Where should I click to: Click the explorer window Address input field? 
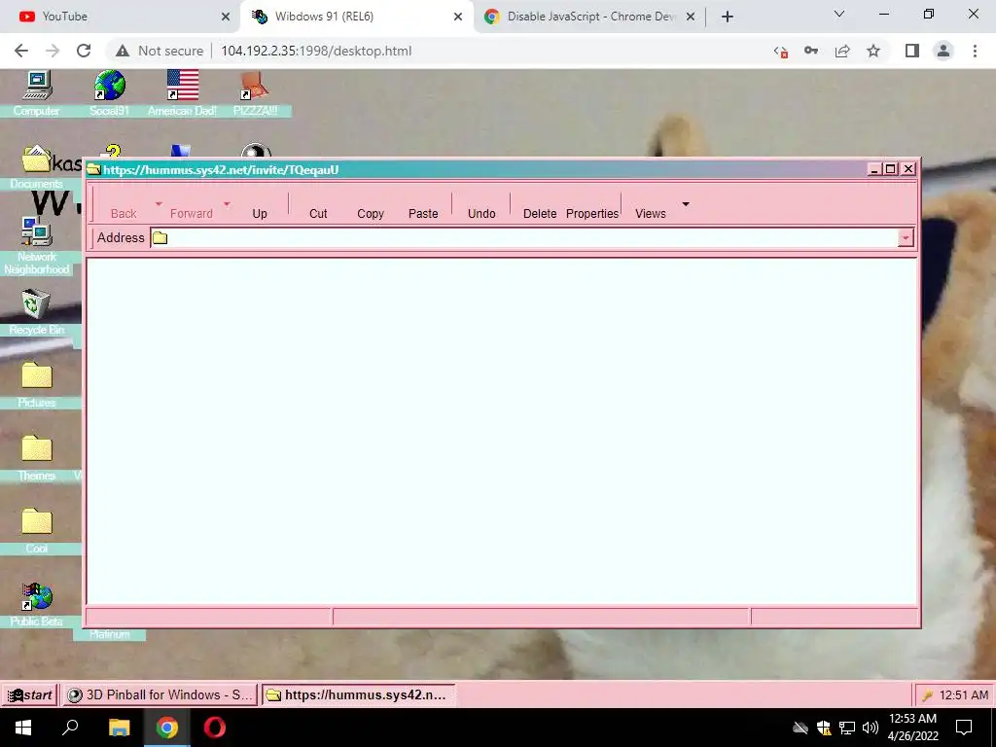[x=532, y=237]
